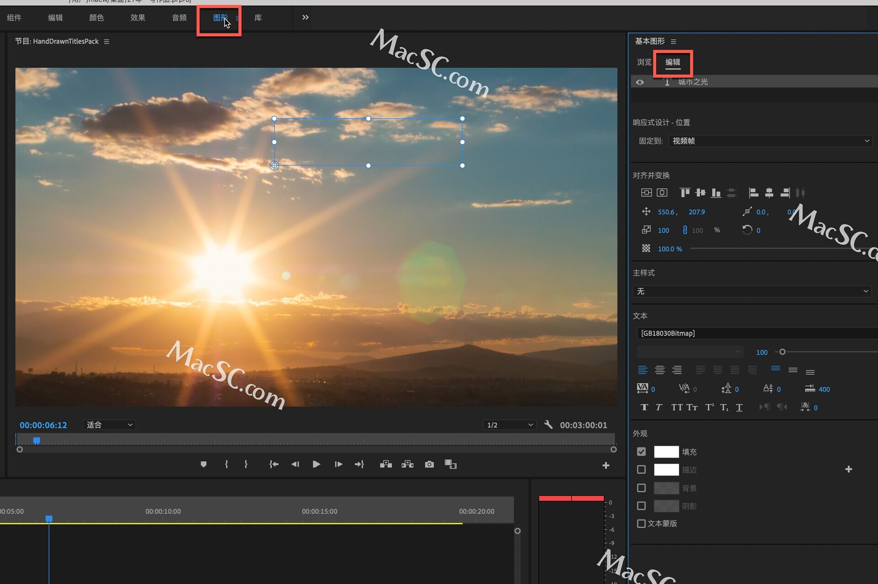Switch to the 颜色 workspace
The width and height of the screenshot is (878, 584).
coord(96,17)
